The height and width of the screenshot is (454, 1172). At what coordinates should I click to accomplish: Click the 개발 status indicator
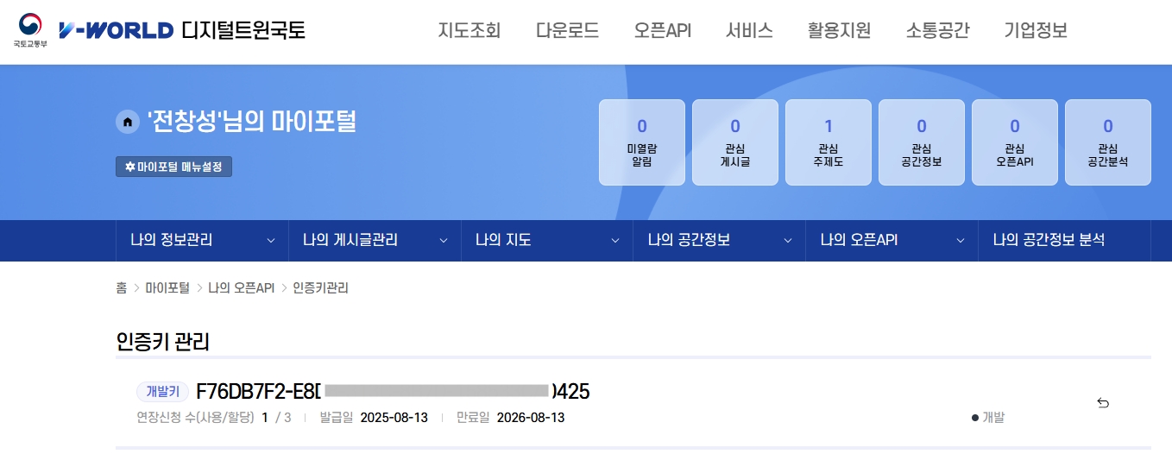[x=988, y=418]
